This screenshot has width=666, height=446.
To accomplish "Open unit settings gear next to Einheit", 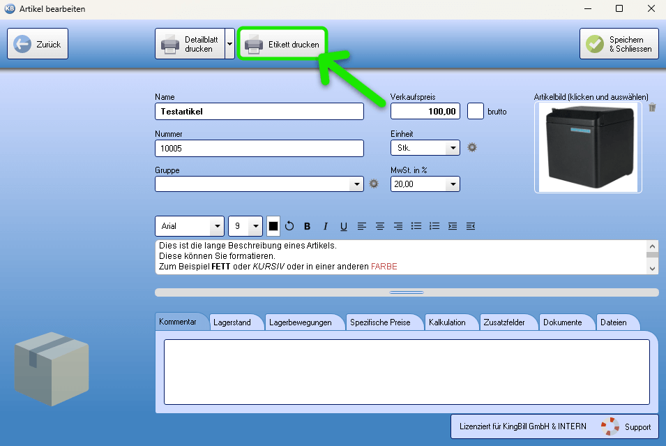I will (472, 147).
